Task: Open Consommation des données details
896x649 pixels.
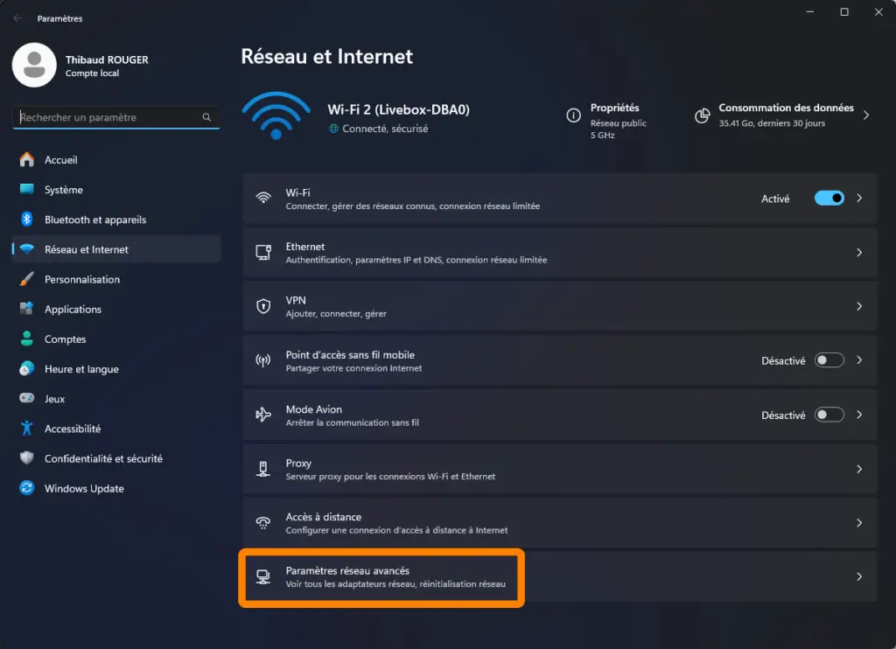Action: click(x=782, y=115)
